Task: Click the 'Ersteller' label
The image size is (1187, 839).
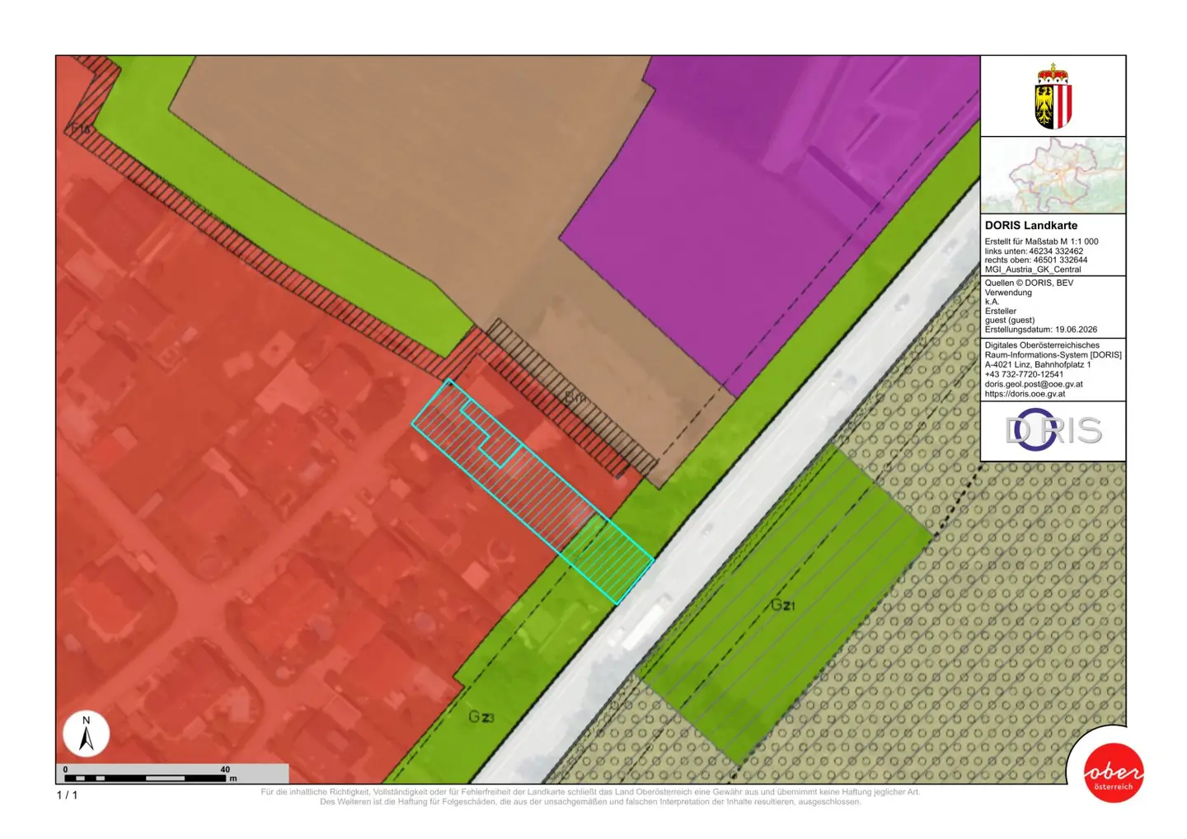Action: click(x=1001, y=312)
